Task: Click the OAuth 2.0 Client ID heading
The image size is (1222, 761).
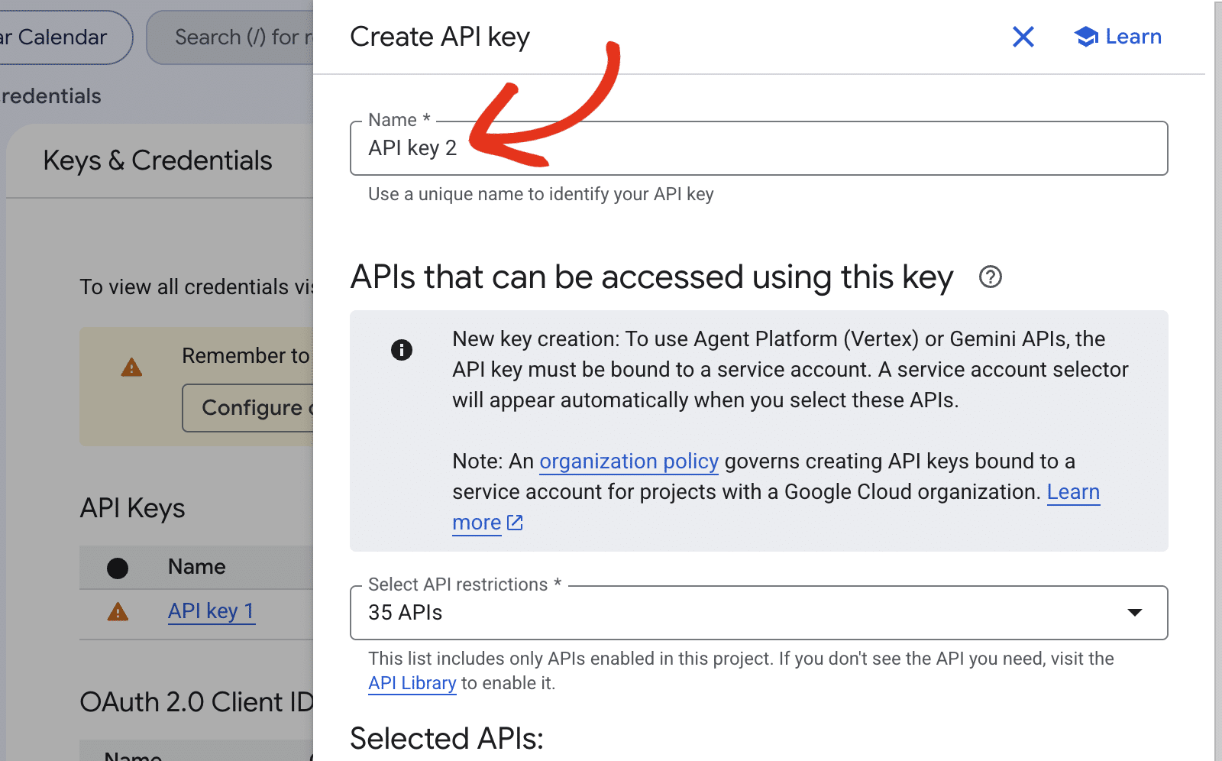Action: (x=197, y=702)
